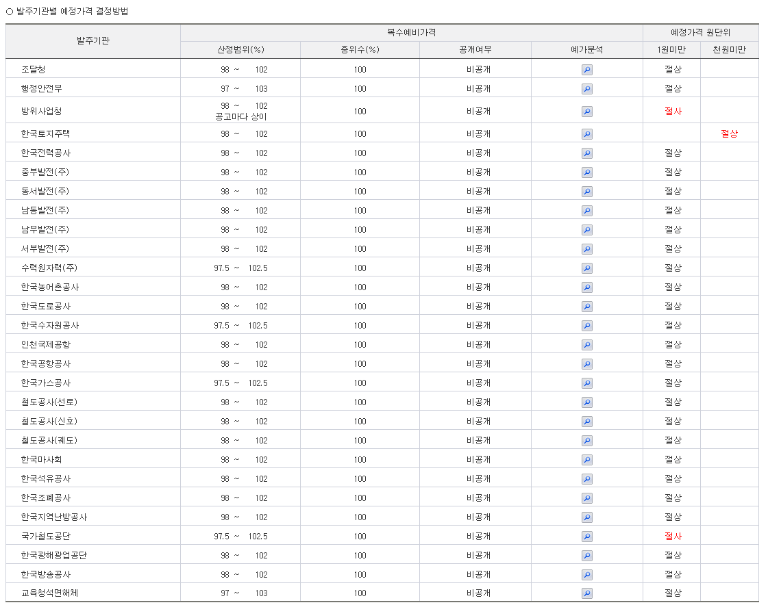
Task: Open 예가분석 magnifier icon for 한국석유공사
Action: 586,478
